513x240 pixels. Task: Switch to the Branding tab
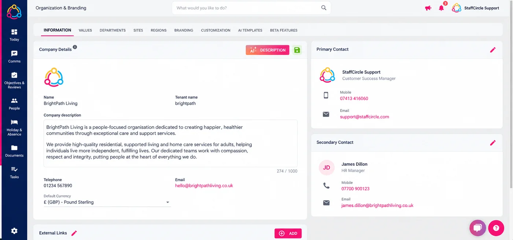[x=184, y=30]
